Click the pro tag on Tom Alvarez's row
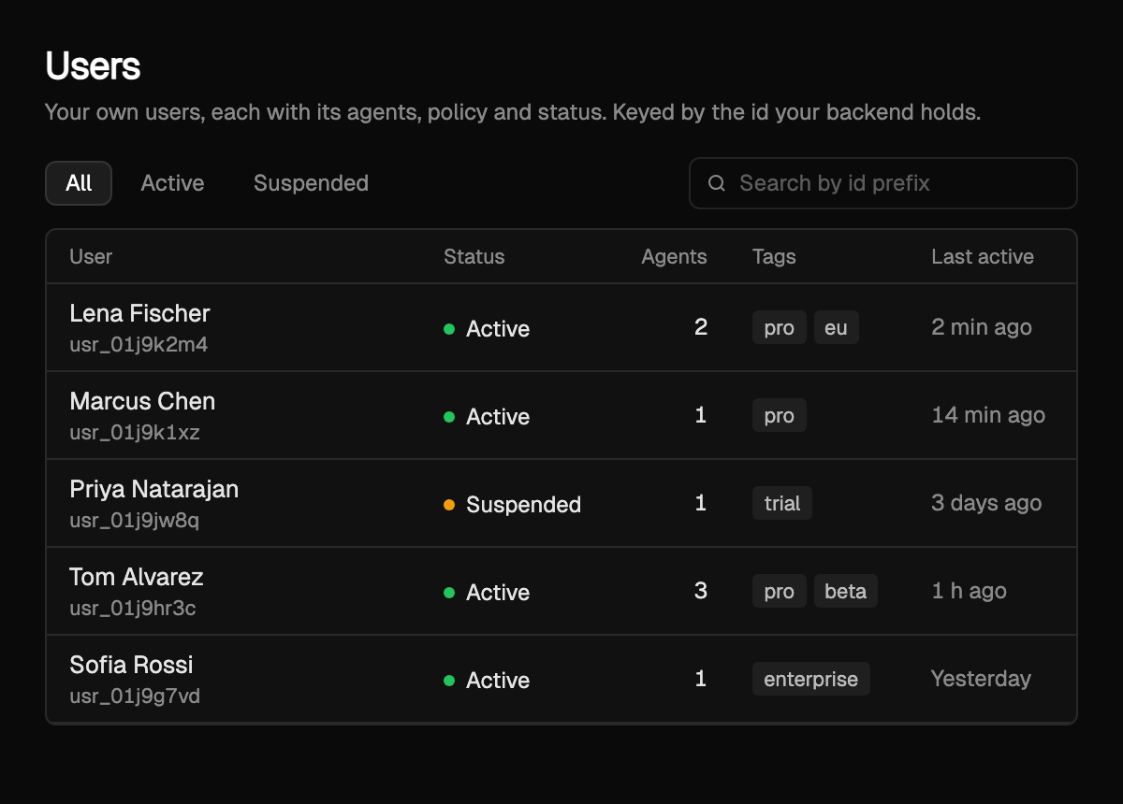Viewport: 1123px width, 804px height. pyautogui.click(x=780, y=592)
